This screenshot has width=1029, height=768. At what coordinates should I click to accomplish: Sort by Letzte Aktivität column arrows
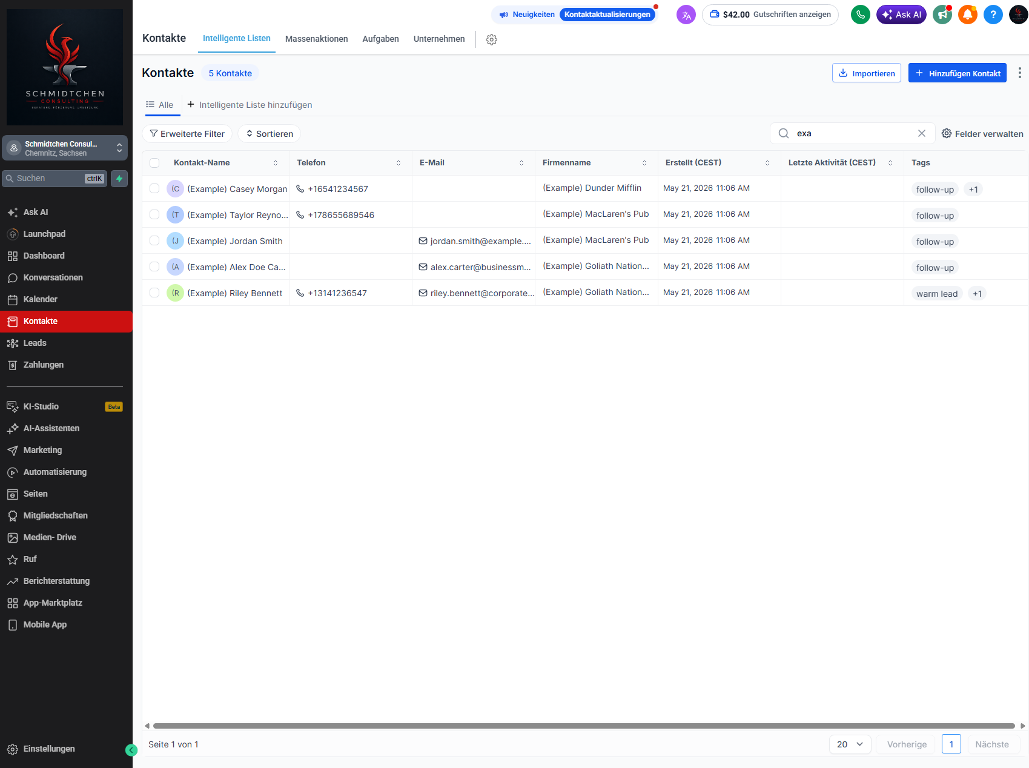(890, 163)
